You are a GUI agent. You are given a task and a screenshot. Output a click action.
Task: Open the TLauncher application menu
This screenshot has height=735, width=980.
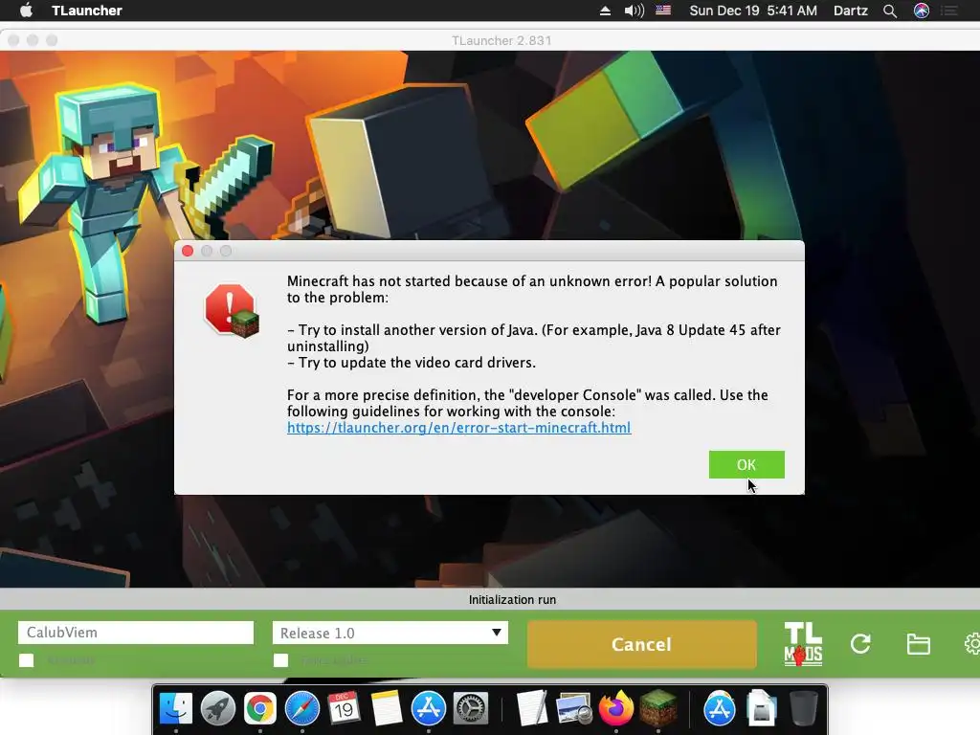pyautogui.click(x=87, y=11)
